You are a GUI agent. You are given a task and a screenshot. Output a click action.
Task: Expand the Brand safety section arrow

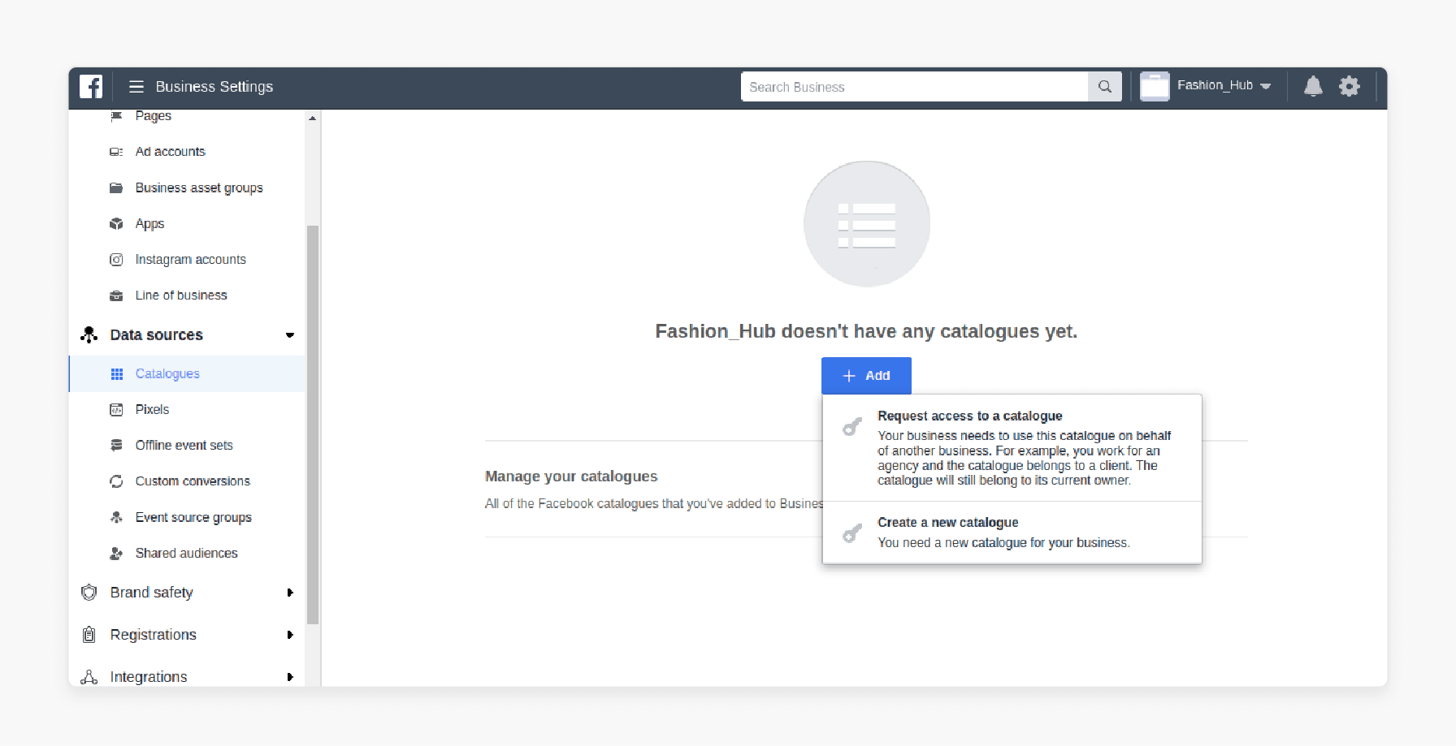click(290, 593)
